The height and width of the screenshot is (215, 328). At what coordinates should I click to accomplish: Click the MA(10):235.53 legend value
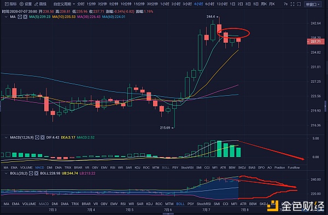pyautogui.click(x=64, y=17)
